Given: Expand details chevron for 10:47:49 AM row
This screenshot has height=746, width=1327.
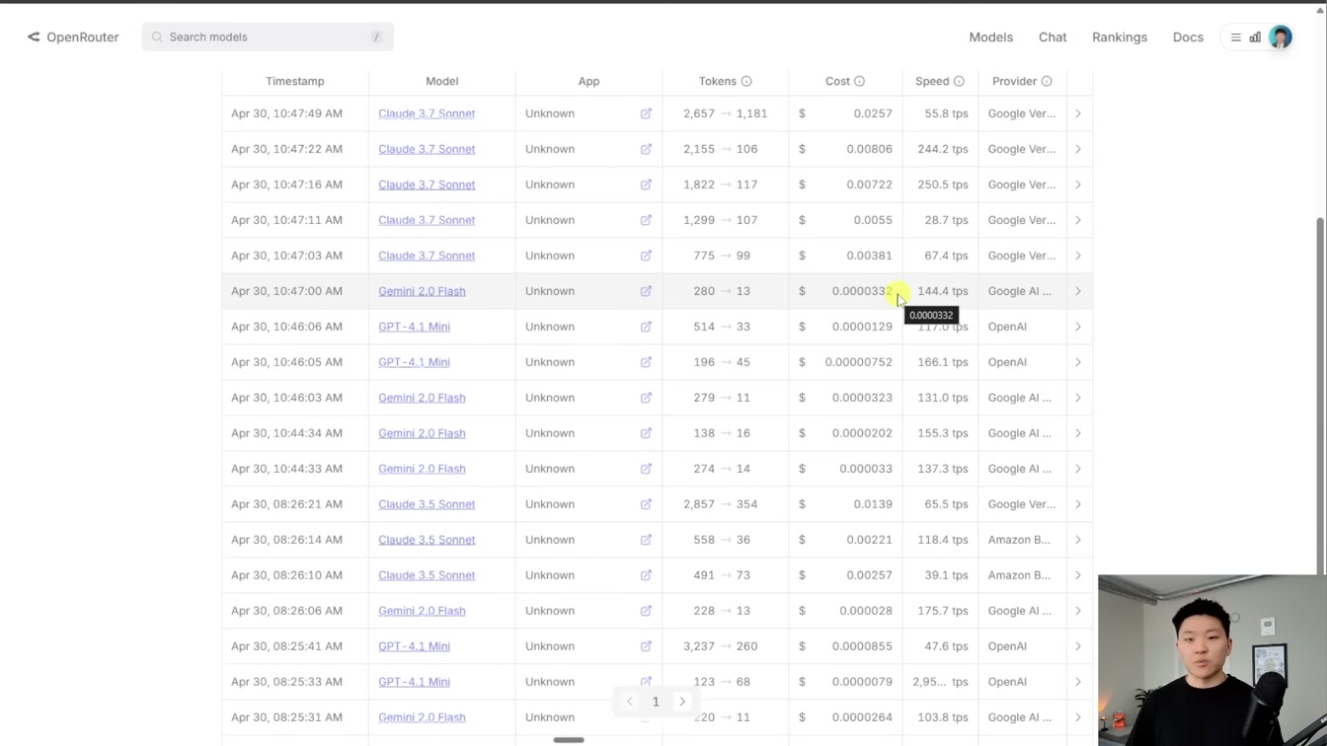Looking at the screenshot, I should pyautogui.click(x=1078, y=113).
